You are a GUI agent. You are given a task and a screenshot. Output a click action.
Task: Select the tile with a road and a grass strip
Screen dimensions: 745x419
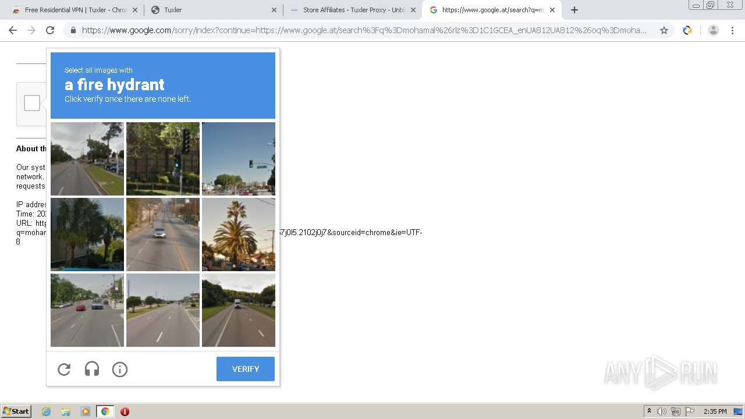click(87, 159)
